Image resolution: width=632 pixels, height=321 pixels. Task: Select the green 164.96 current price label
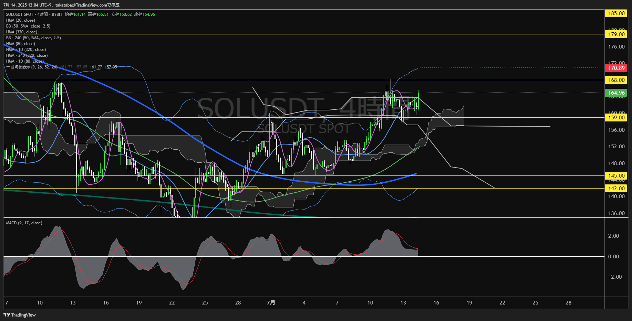616,93
